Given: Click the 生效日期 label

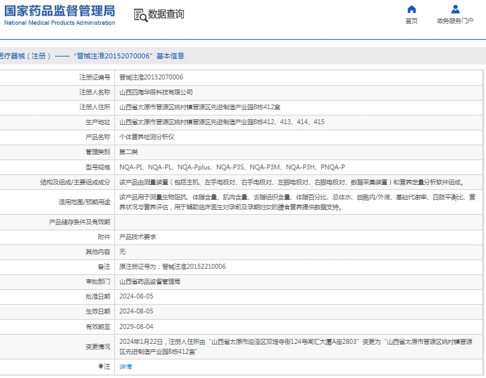Looking at the screenshot, I should (x=98, y=312).
